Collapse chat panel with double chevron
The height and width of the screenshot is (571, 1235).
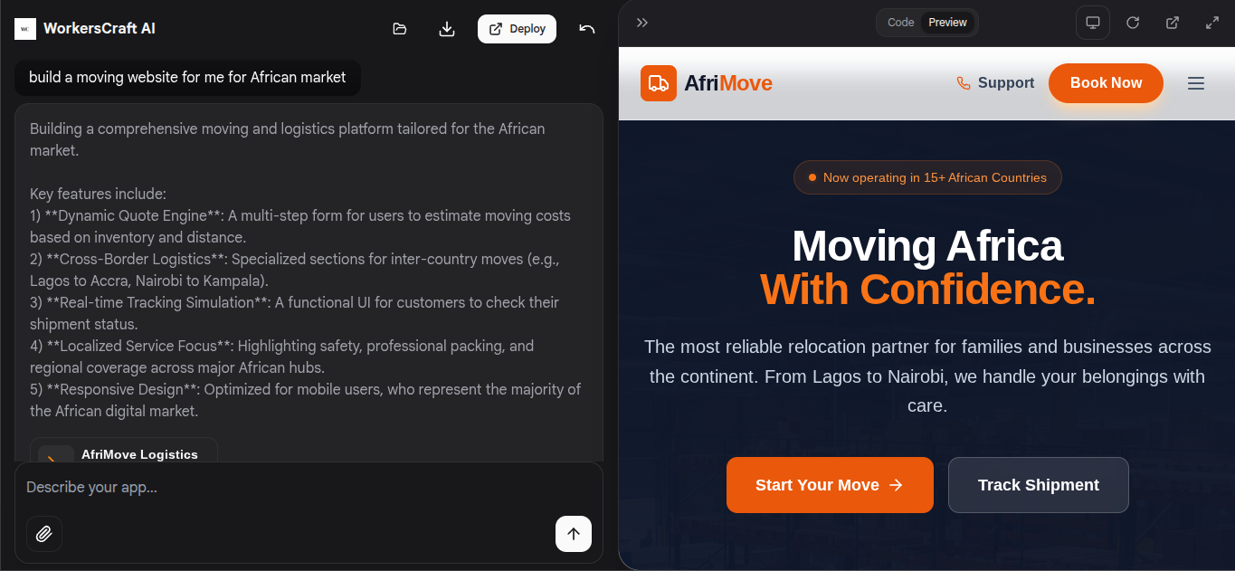click(642, 23)
